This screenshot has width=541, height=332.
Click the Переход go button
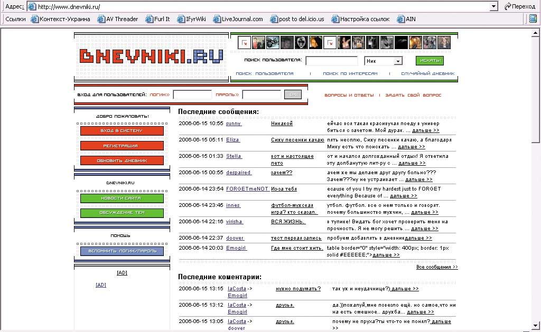(520, 6)
